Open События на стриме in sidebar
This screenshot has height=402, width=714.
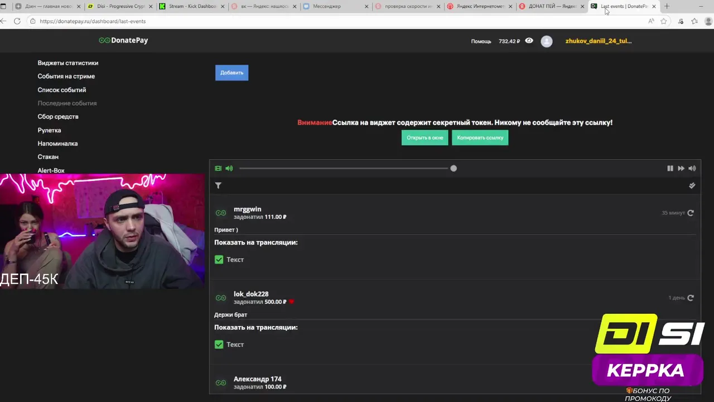click(66, 76)
